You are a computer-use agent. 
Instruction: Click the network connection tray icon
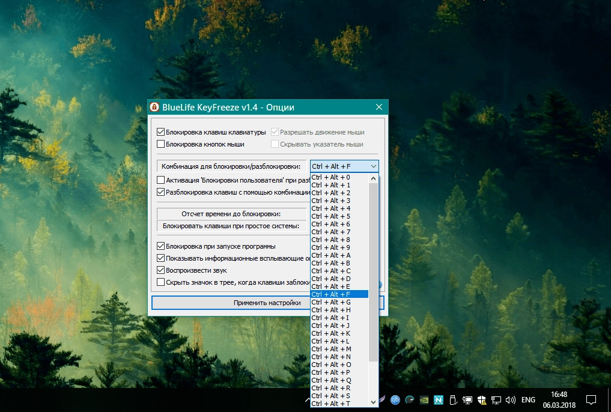point(496,399)
